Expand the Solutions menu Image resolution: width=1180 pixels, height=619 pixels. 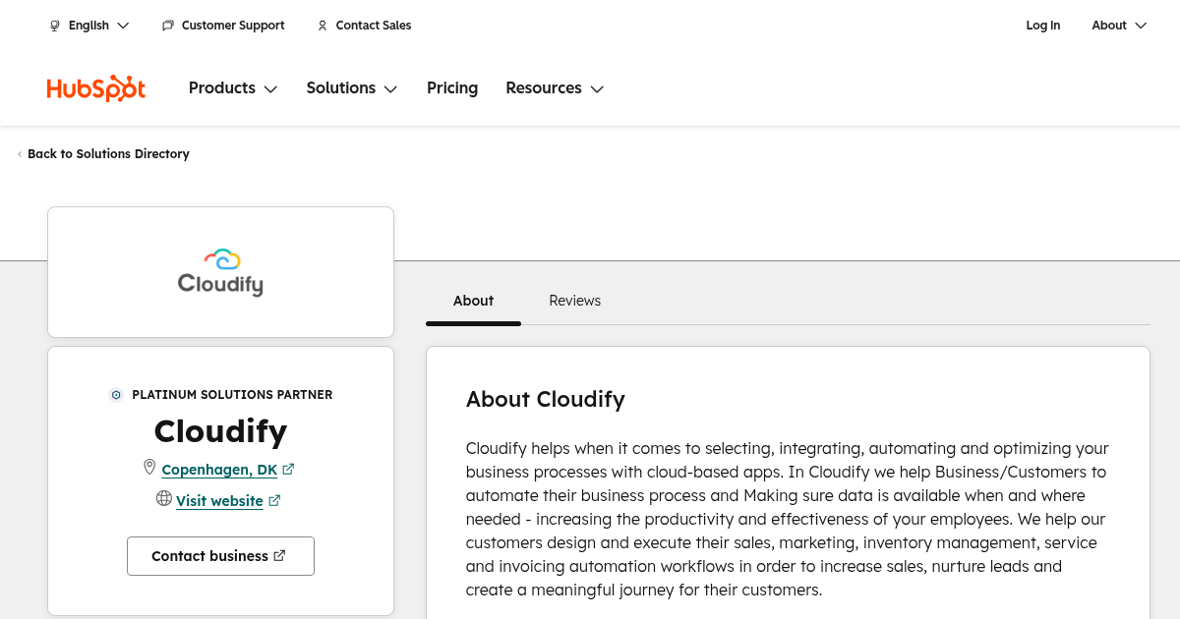pyautogui.click(x=352, y=88)
